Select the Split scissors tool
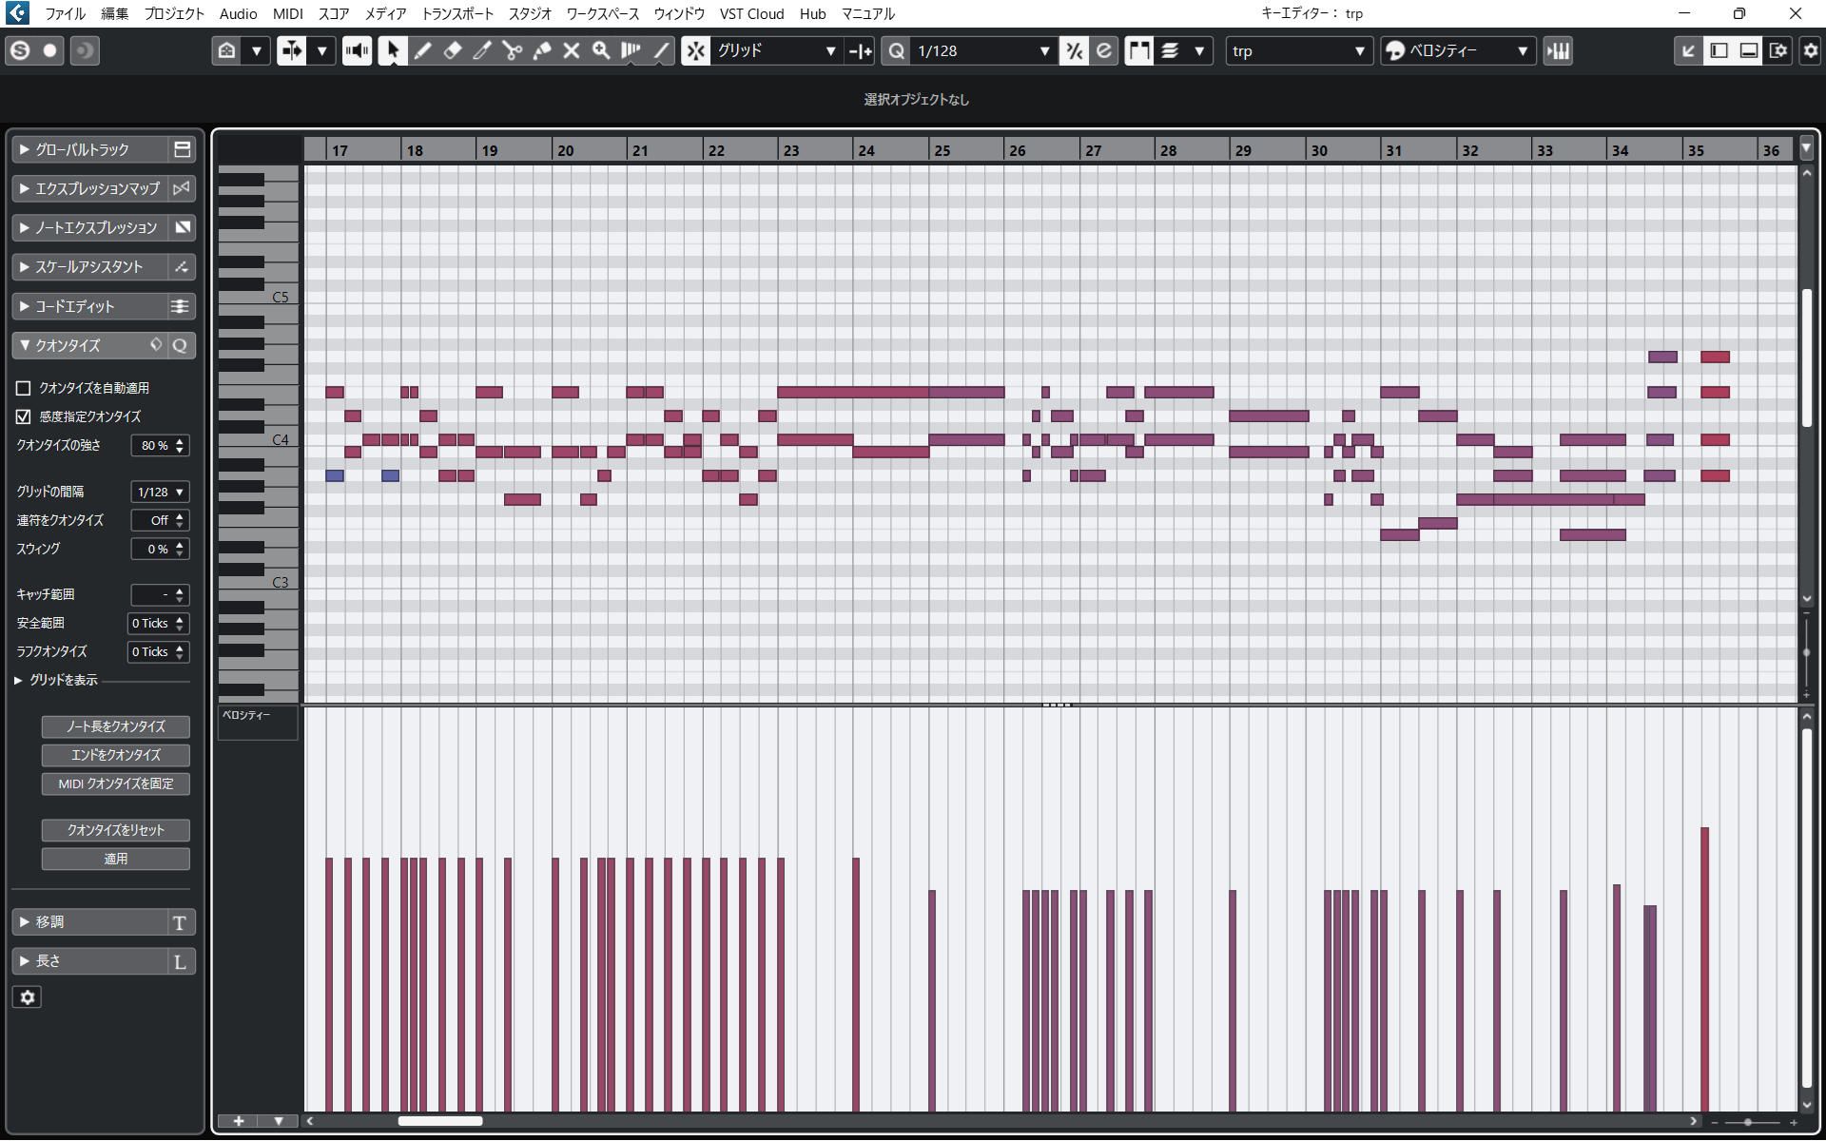This screenshot has height=1141, width=1826. click(x=512, y=51)
